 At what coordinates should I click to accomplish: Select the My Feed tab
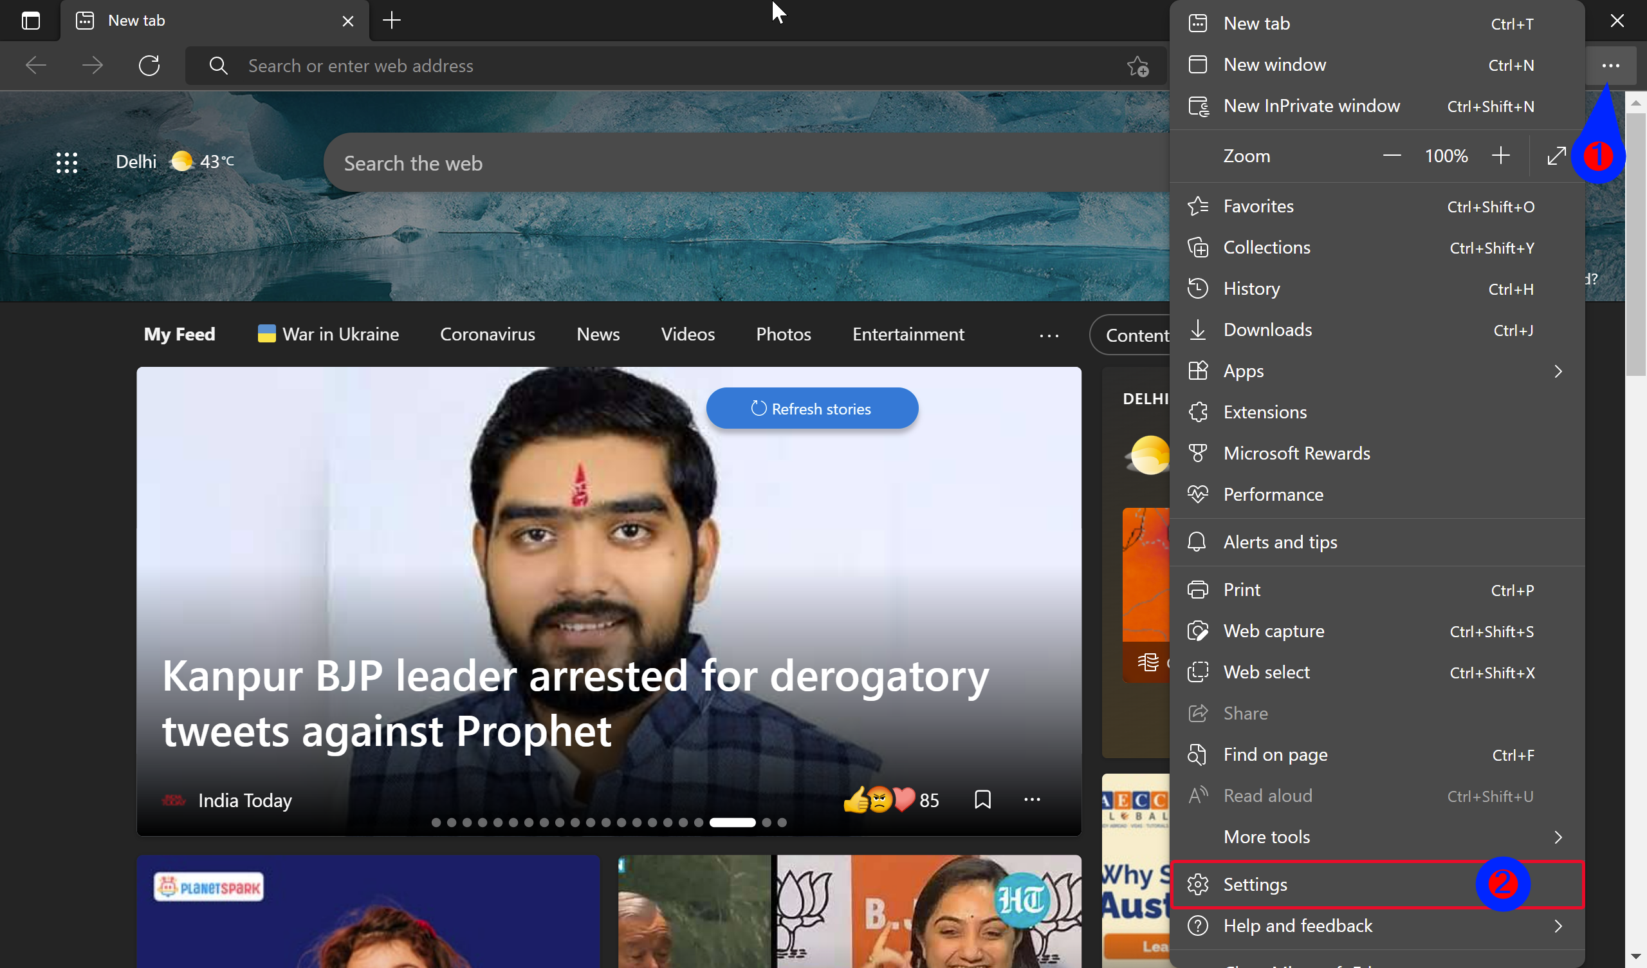(179, 334)
